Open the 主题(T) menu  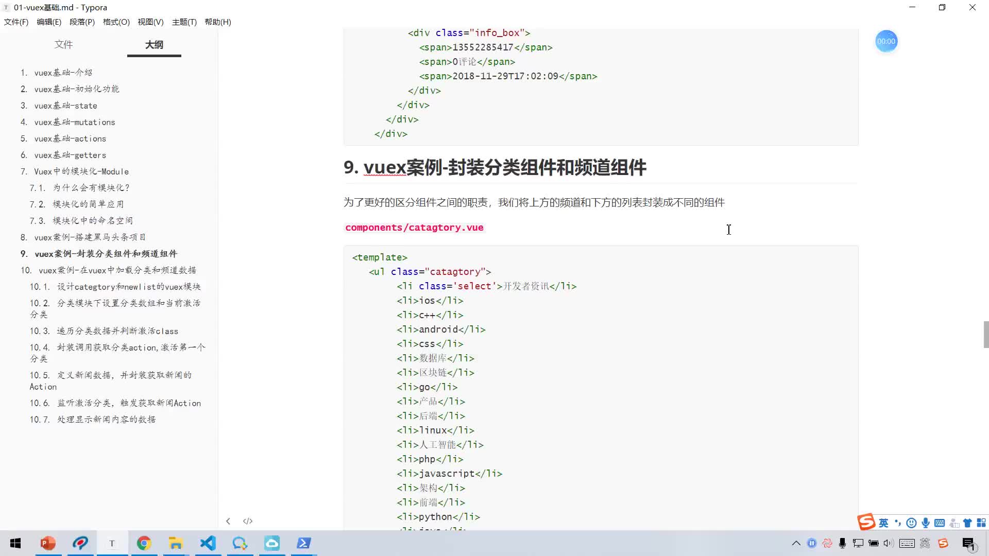pyautogui.click(x=184, y=22)
